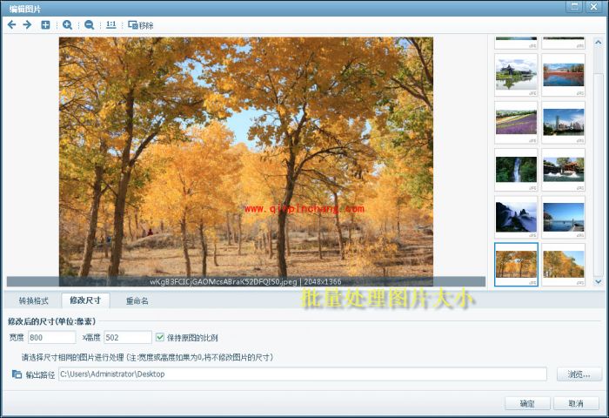Select the blue sky pier thumbnail
The height and width of the screenshot is (418, 609).
(x=564, y=218)
